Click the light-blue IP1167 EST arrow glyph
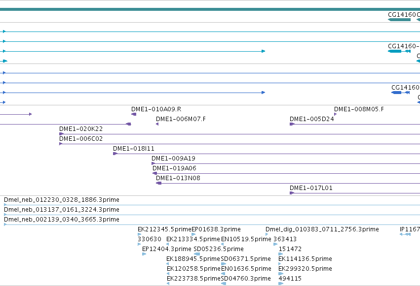 click(405, 234)
